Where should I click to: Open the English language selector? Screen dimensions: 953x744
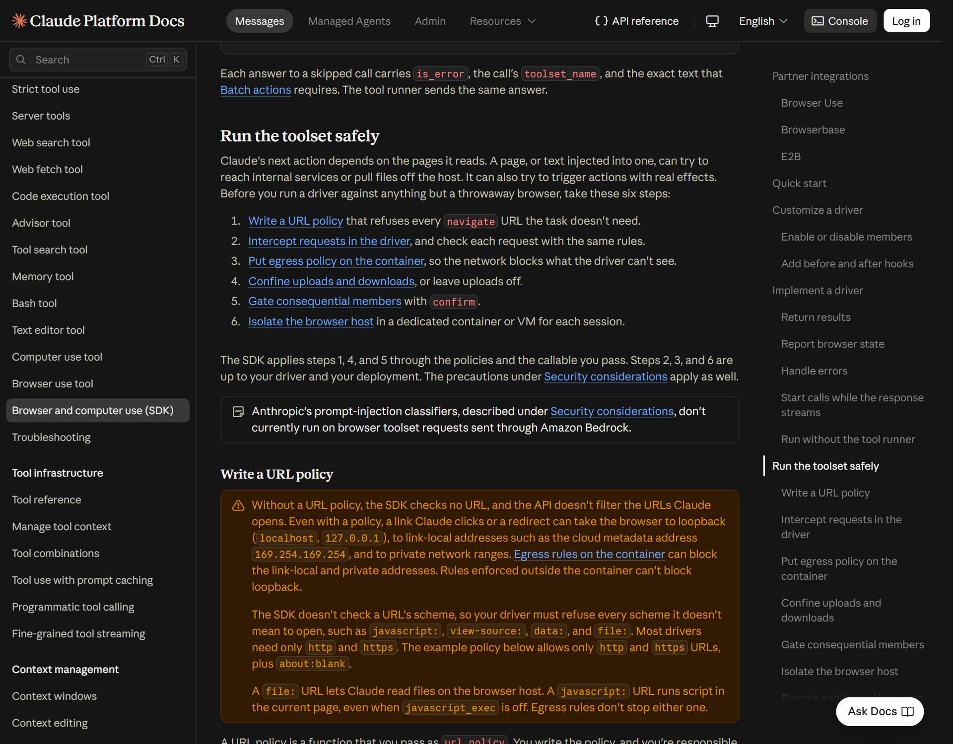(x=763, y=21)
